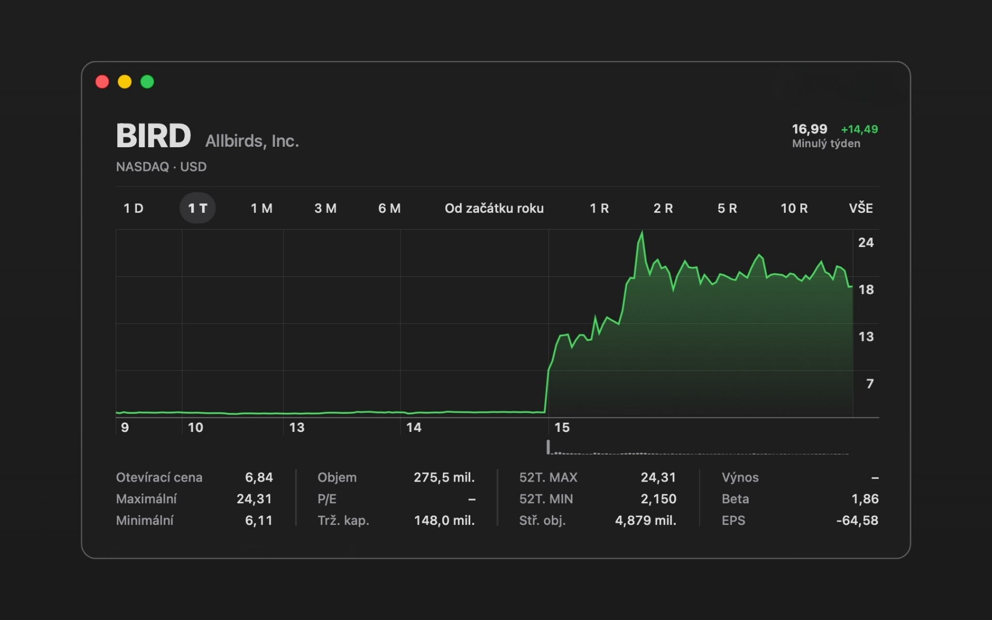Image resolution: width=992 pixels, height=620 pixels.
Task: Show the 2 R chart range
Action: coord(663,208)
